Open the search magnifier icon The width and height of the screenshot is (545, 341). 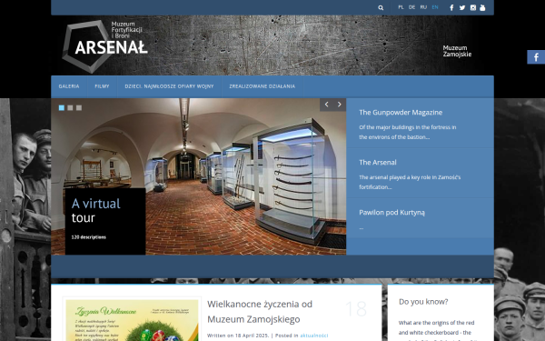coord(381,7)
